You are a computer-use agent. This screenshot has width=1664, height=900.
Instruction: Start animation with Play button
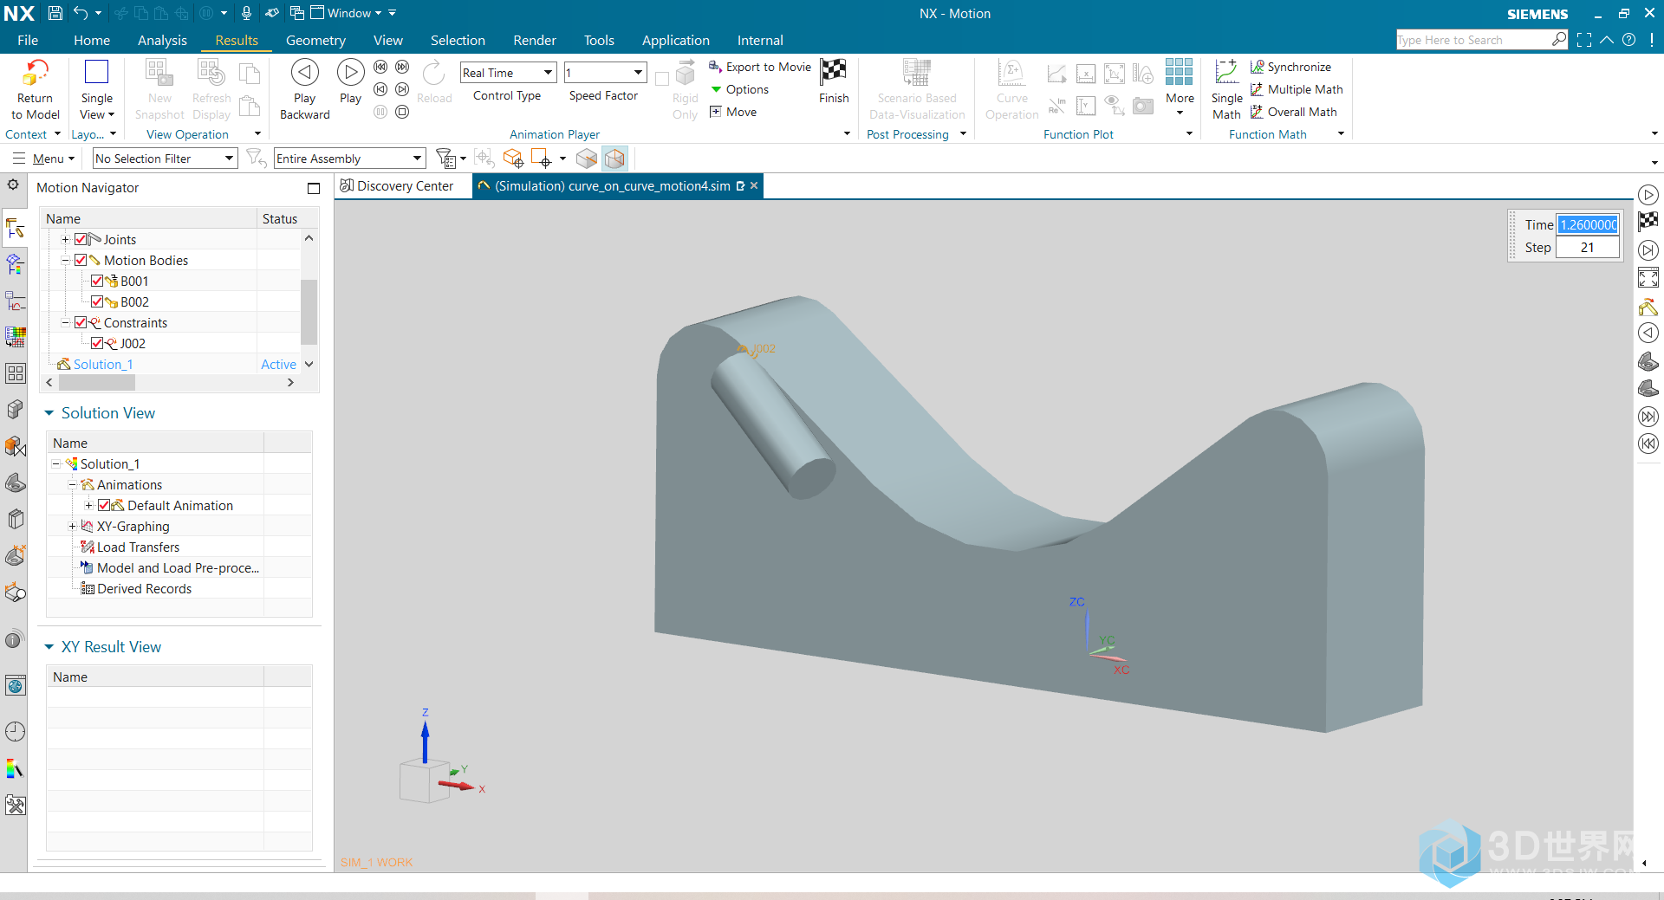pyautogui.click(x=350, y=82)
